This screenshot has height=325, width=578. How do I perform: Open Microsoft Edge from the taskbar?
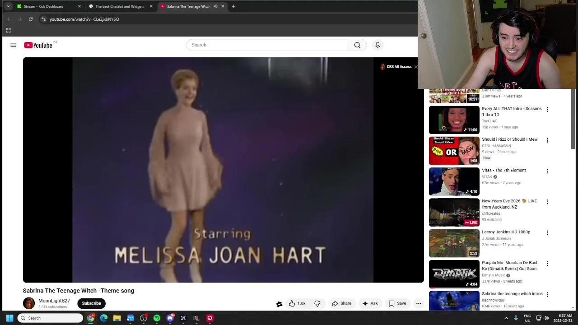pos(104,318)
